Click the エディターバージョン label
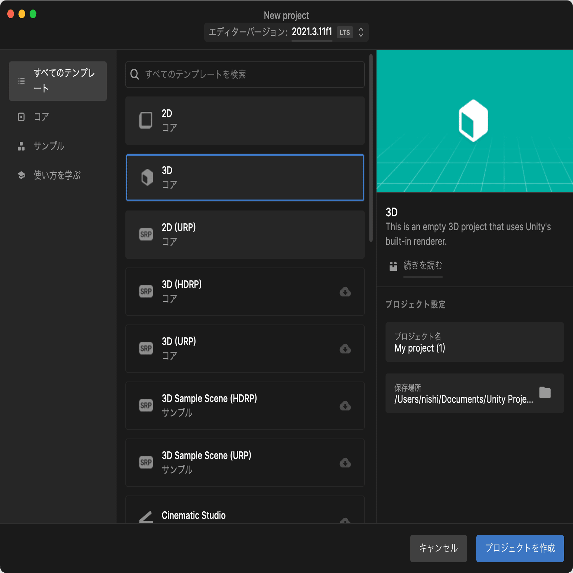573x573 pixels. pyautogui.click(x=248, y=32)
